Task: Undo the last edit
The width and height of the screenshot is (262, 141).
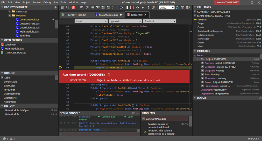Action: click(82, 7)
